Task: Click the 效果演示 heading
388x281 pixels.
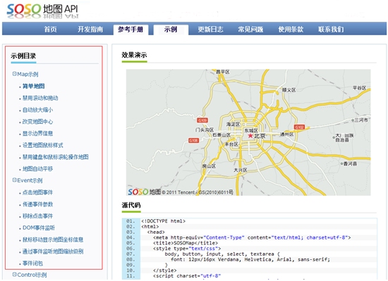Action: pos(134,55)
